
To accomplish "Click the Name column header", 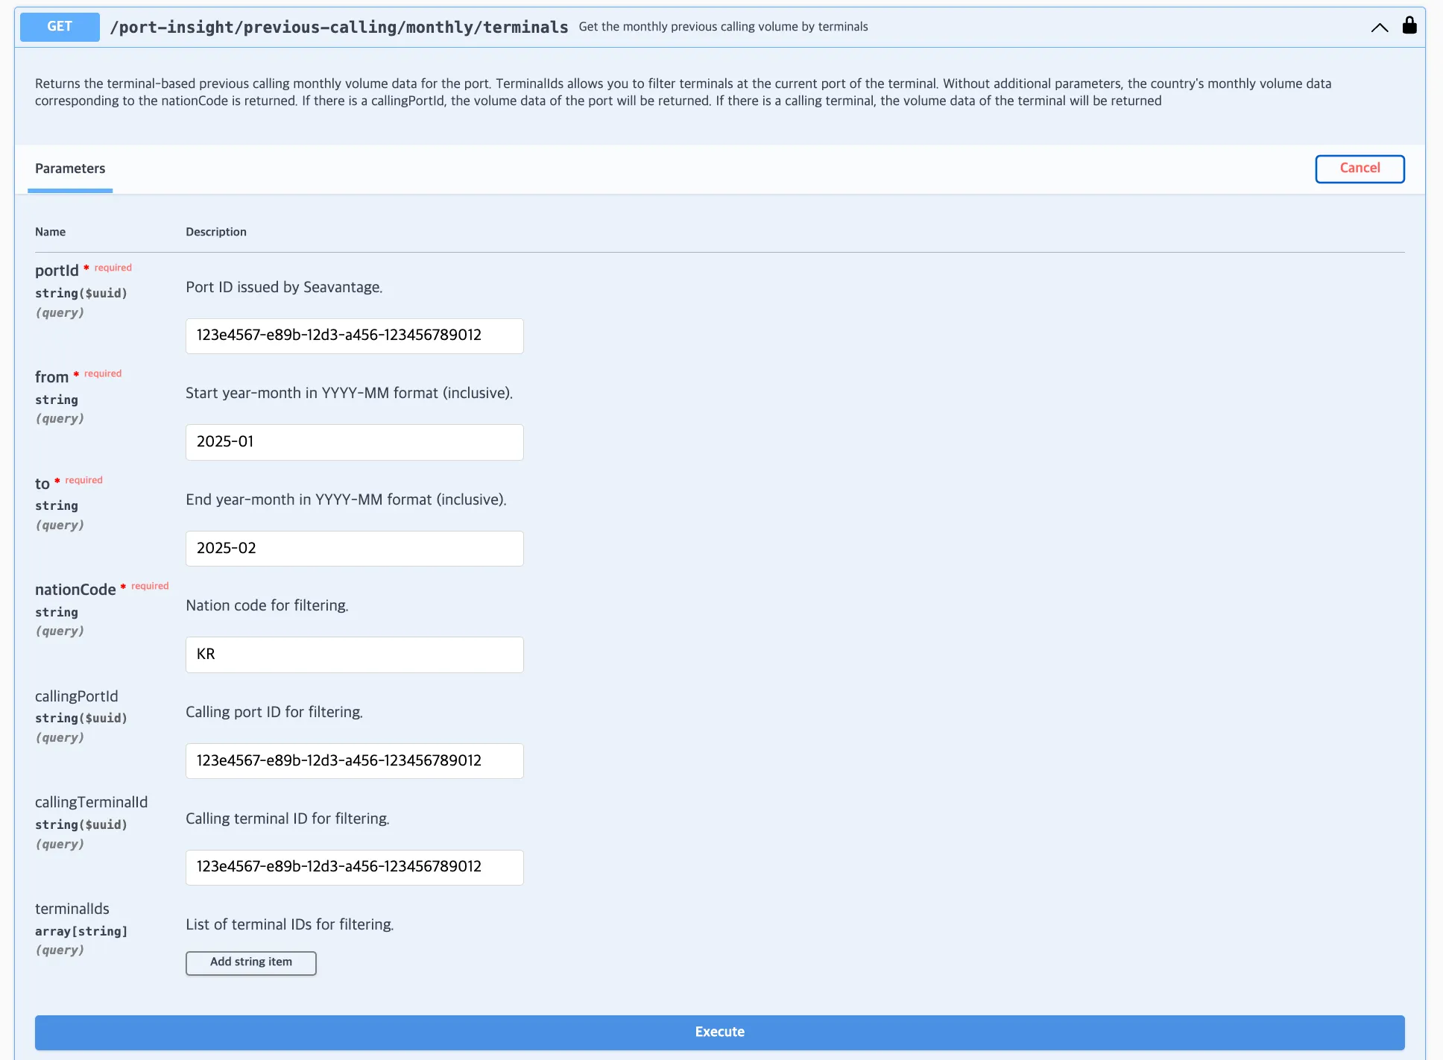I will [50, 232].
